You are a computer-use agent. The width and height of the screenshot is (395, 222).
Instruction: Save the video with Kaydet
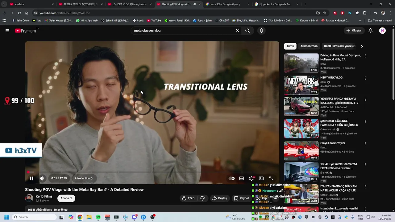(x=241, y=198)
